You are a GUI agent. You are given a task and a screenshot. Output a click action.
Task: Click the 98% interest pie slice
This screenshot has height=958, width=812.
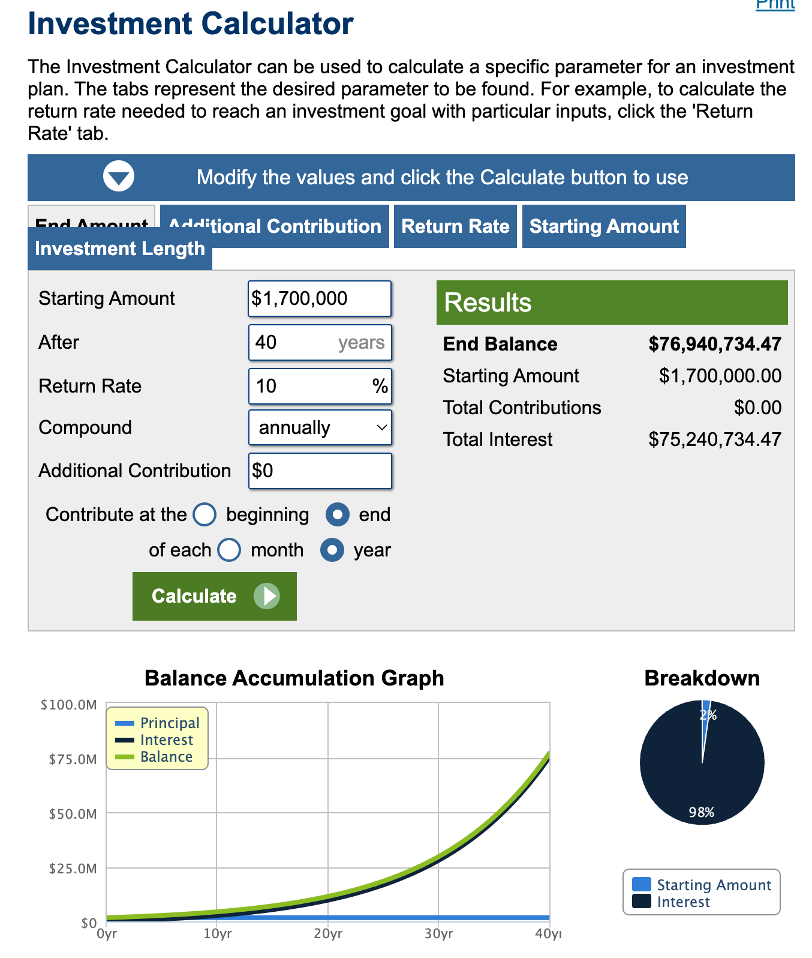[x=702, y=780]
